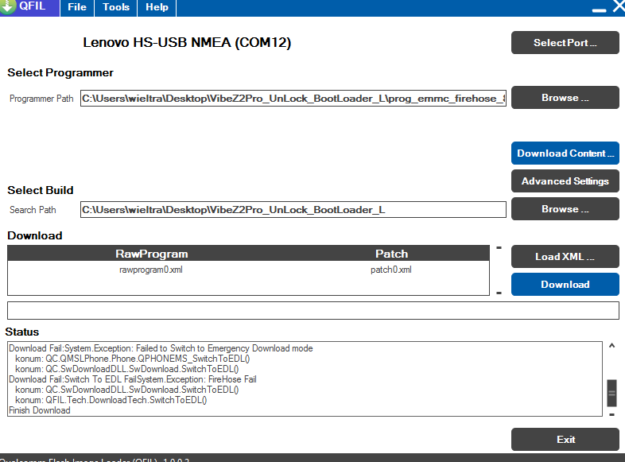
Task: Click the Select Programmer heading
Action: (x=60, y=72)
